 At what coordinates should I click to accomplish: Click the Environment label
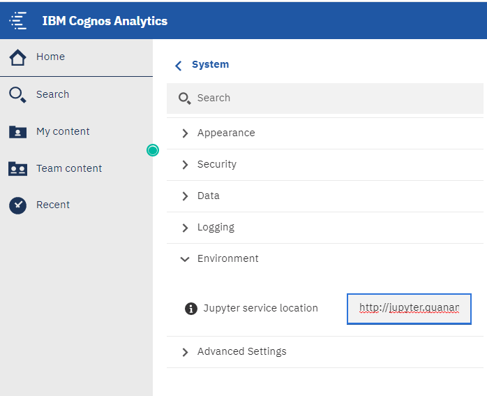[x=227, y=258]
